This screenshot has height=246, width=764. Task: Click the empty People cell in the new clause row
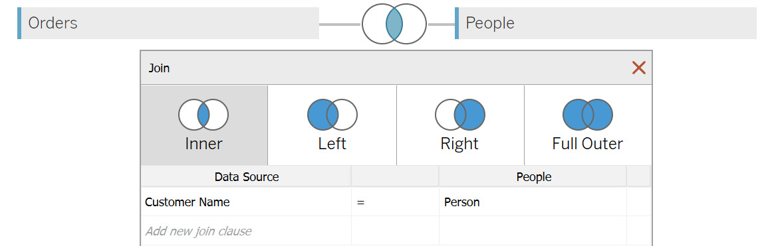533,231
